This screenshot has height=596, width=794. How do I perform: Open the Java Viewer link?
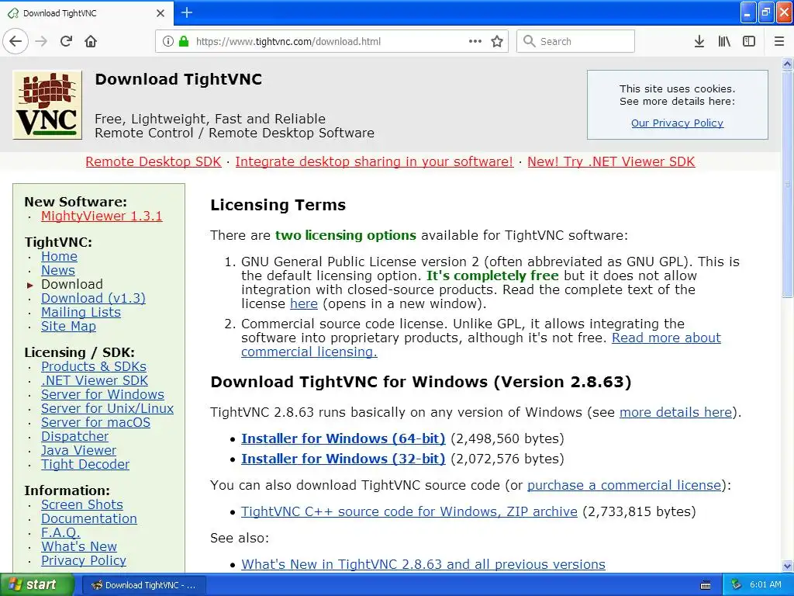click(78, 450)
